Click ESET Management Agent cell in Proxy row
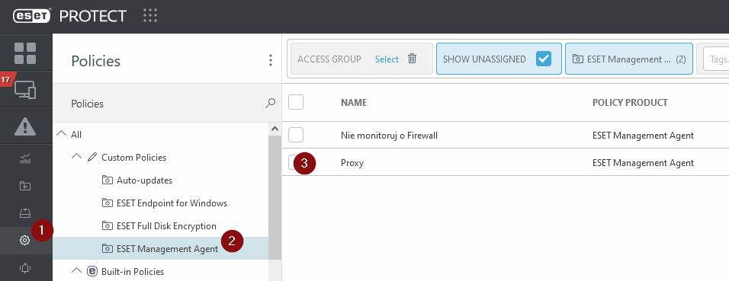The image size is (729, 281). pyautogui.click(x=643, y=162)
